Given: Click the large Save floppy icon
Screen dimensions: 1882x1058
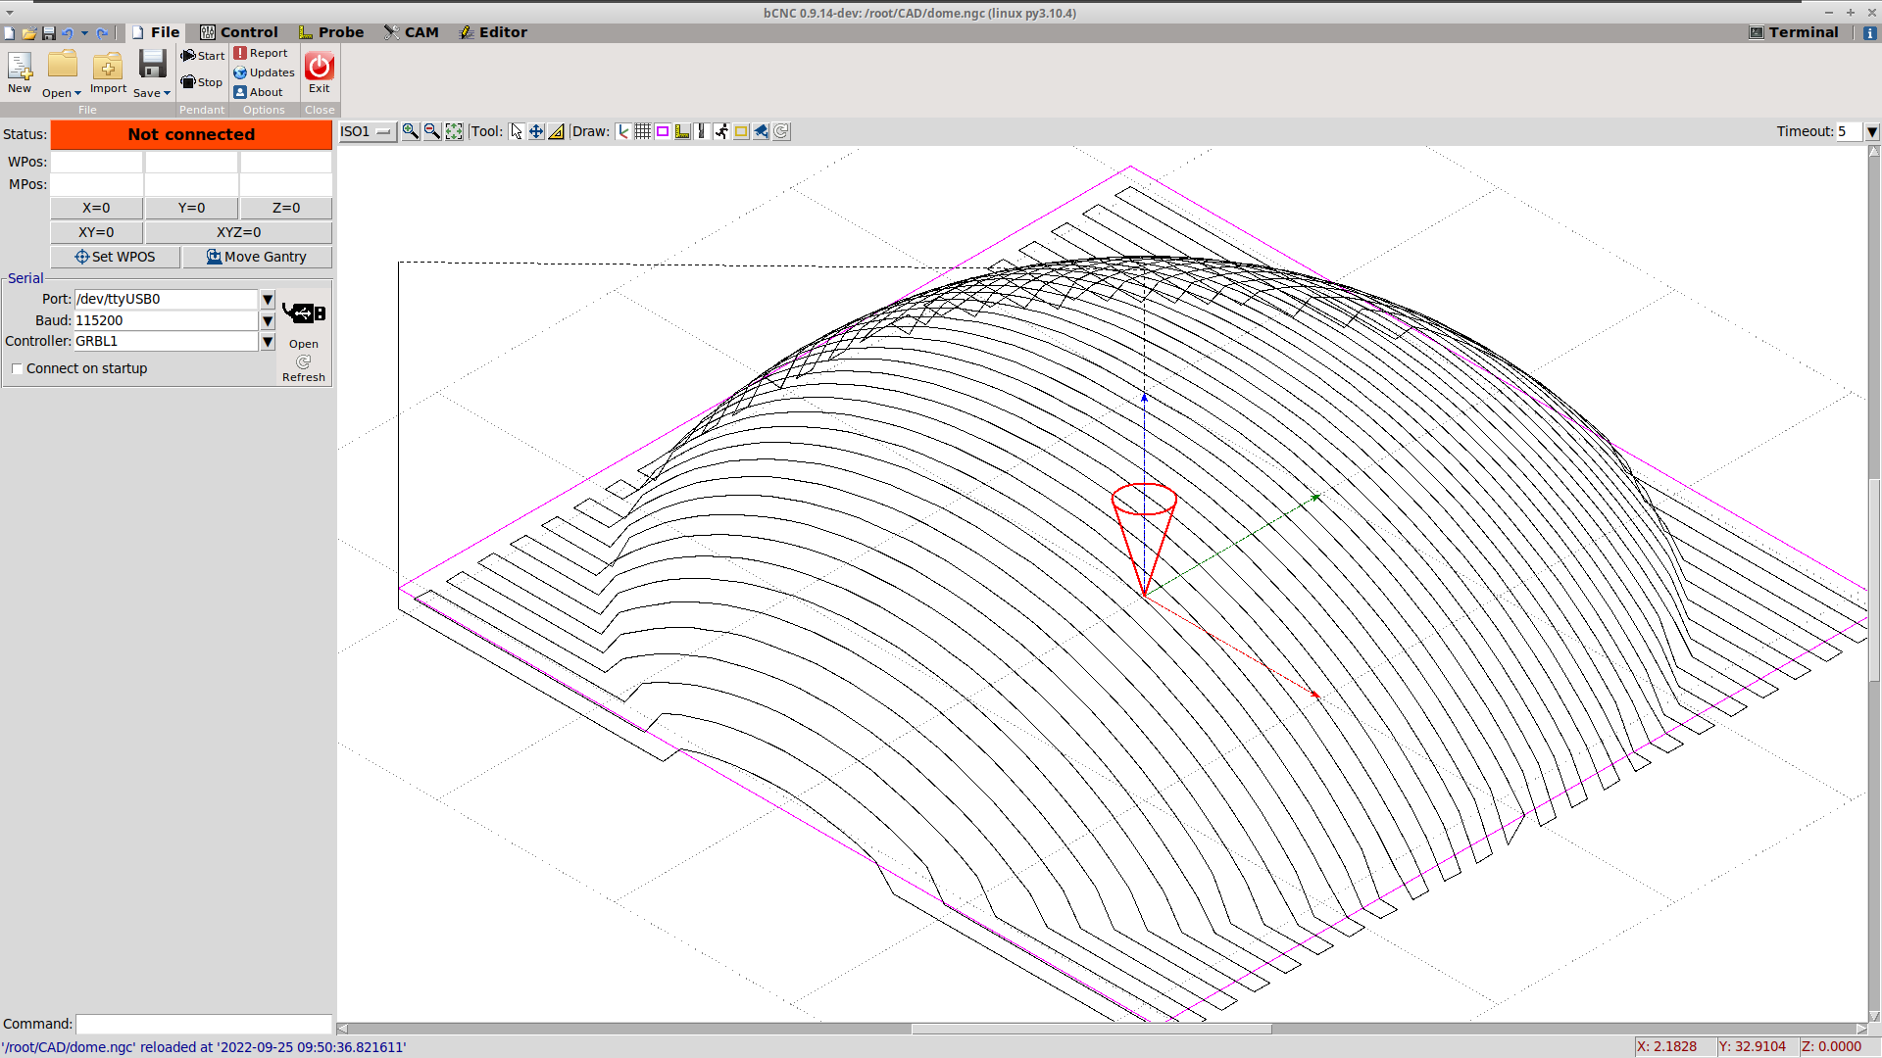Looking at the screenshot, I should (x=152, y=65).
